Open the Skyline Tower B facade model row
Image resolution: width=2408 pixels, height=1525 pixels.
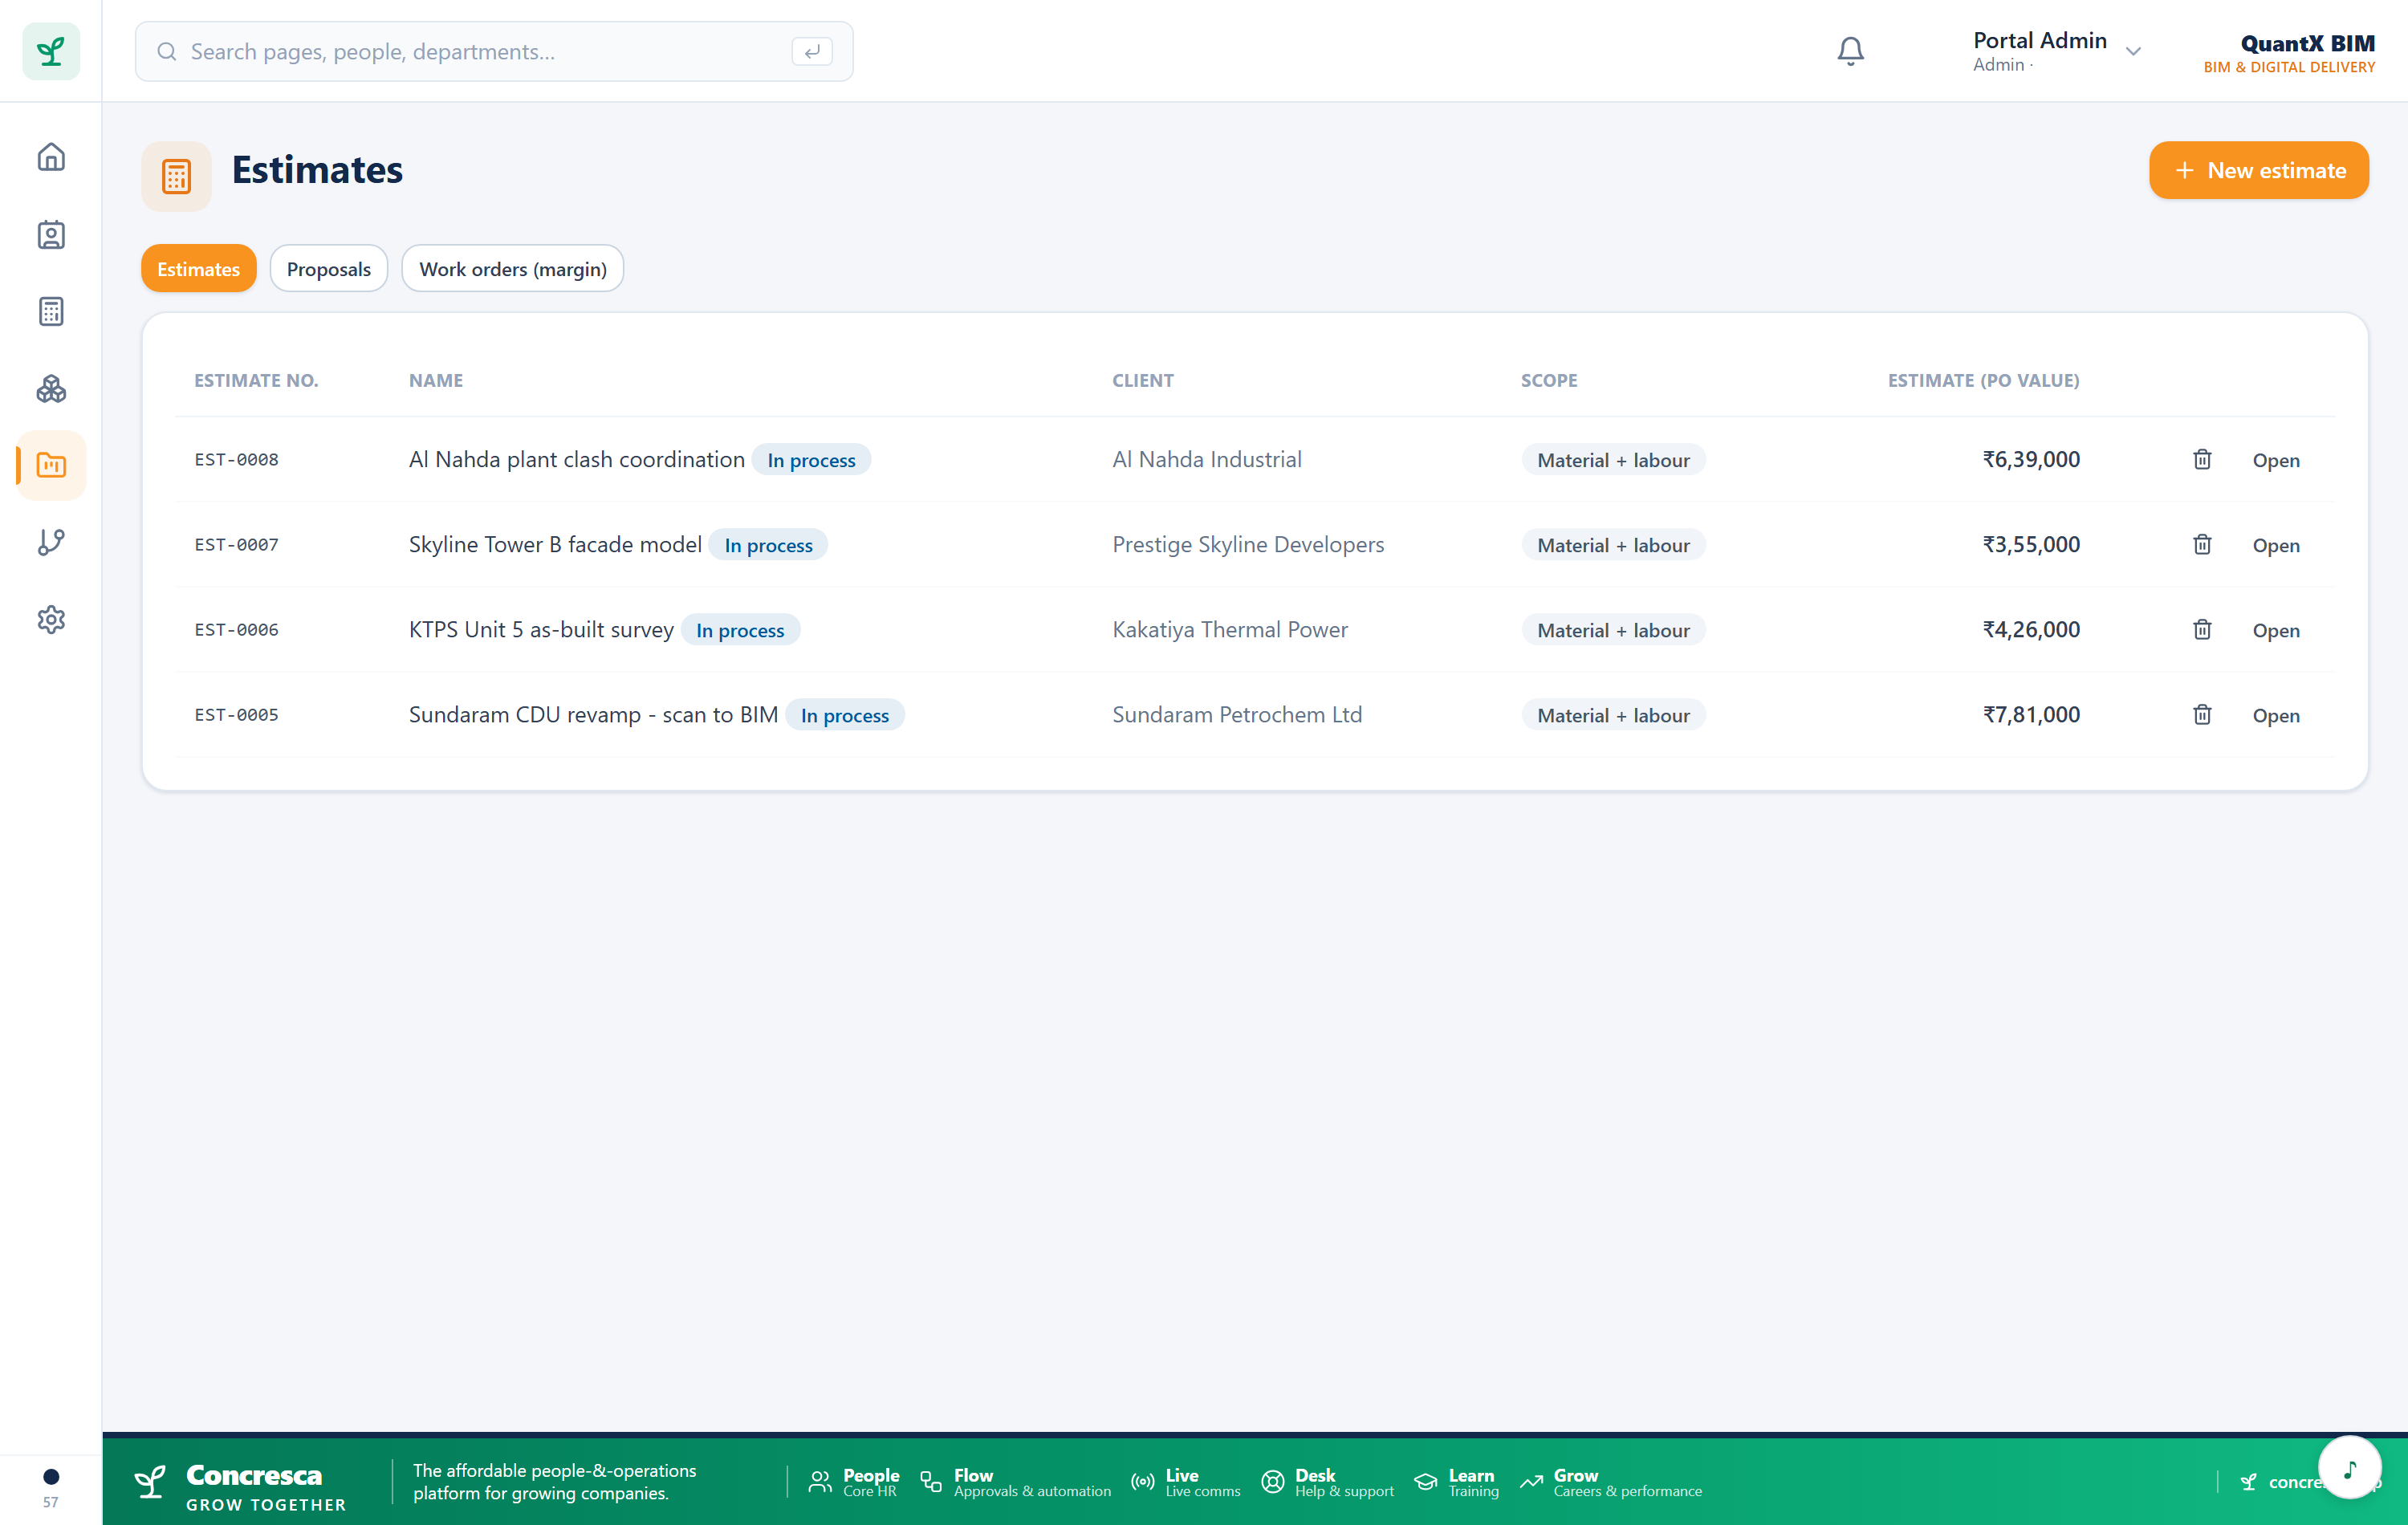(x=2276, y=545)
